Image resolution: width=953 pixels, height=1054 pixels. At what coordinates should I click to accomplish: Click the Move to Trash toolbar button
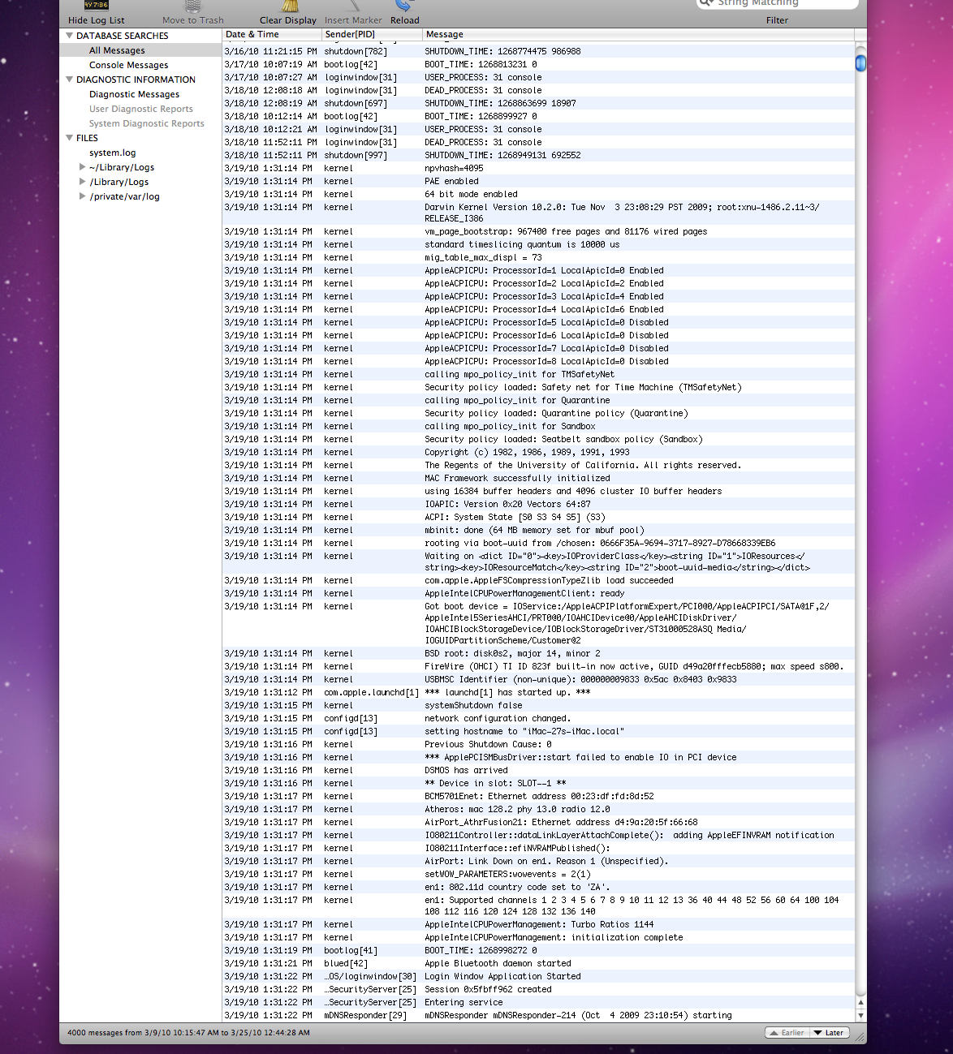coord(192,13)
